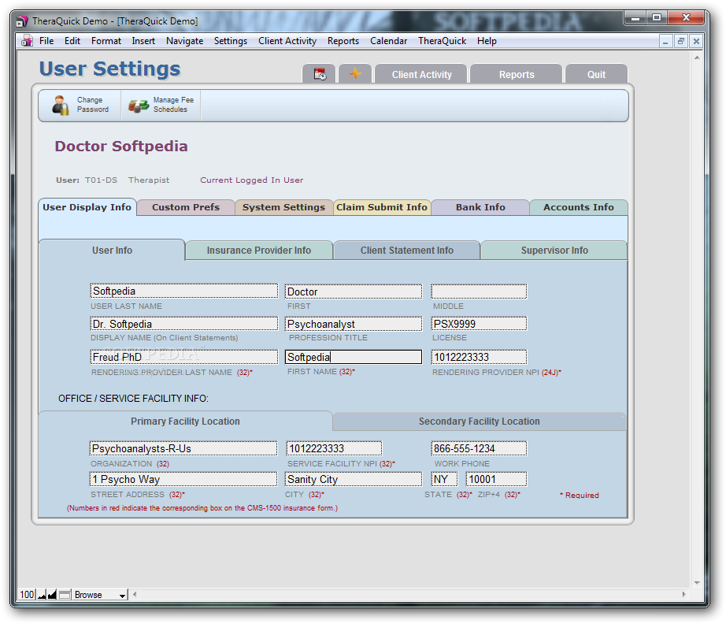Click Change Password text

coord(93,105)
